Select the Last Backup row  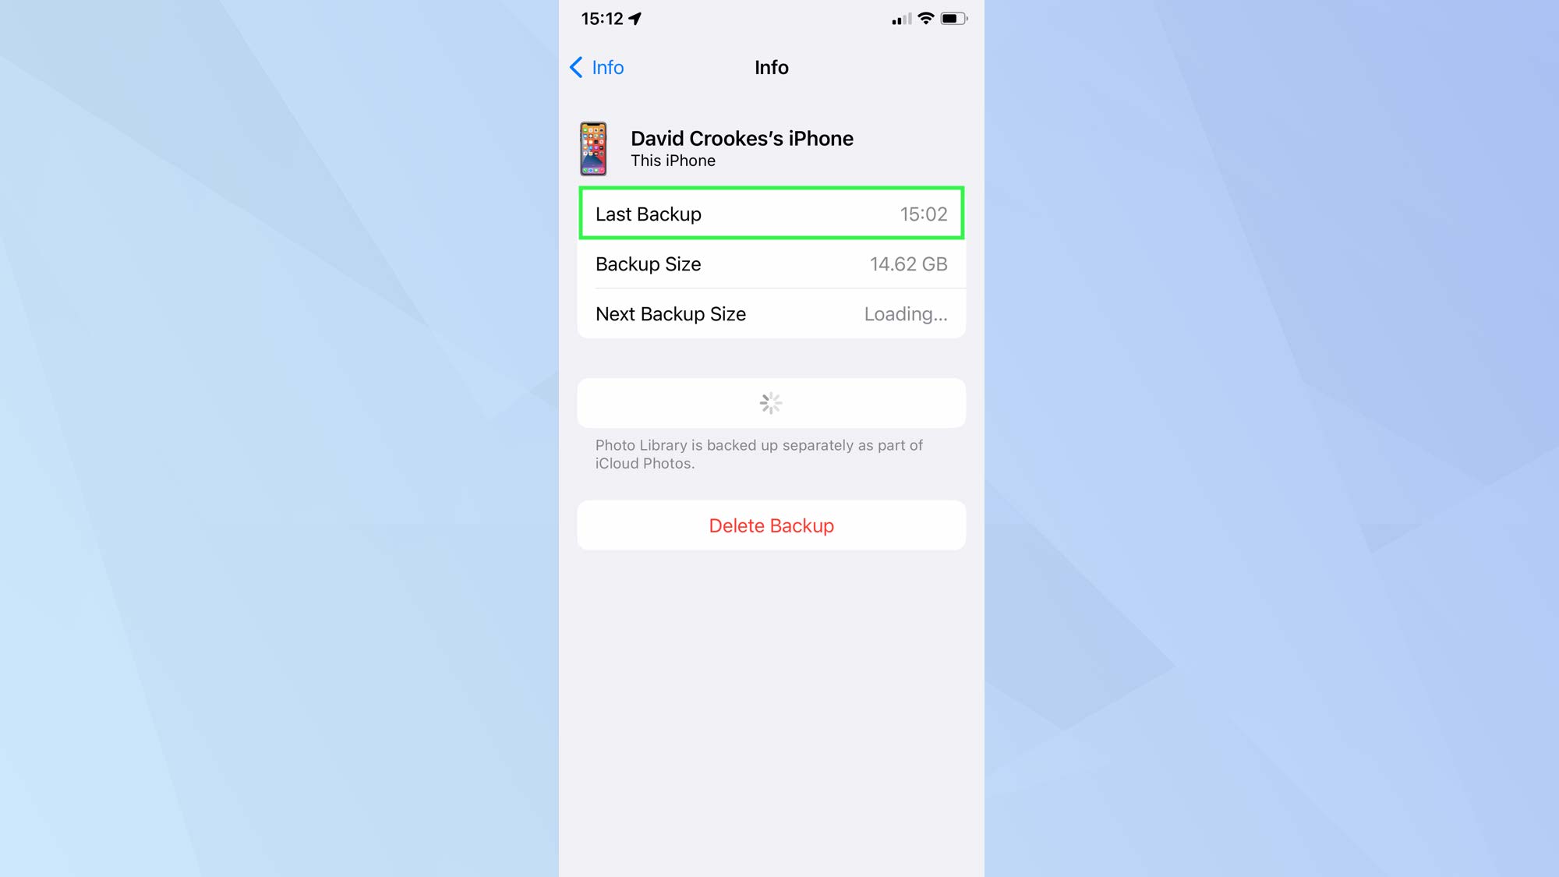point(771,213)
